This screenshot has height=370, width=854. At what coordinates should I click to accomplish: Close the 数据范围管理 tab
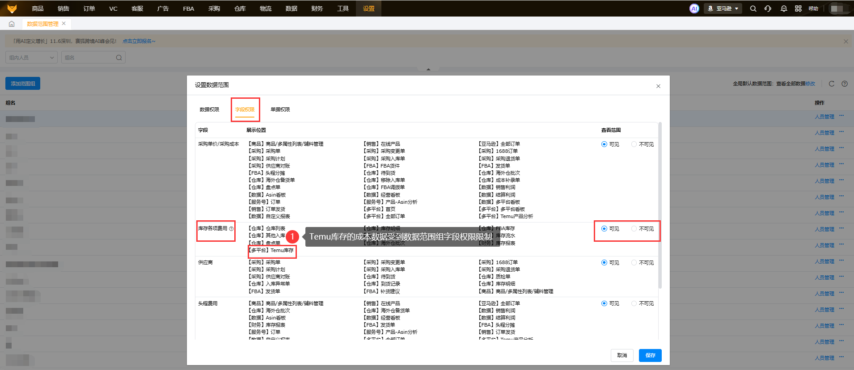click(x=64, y=23)
